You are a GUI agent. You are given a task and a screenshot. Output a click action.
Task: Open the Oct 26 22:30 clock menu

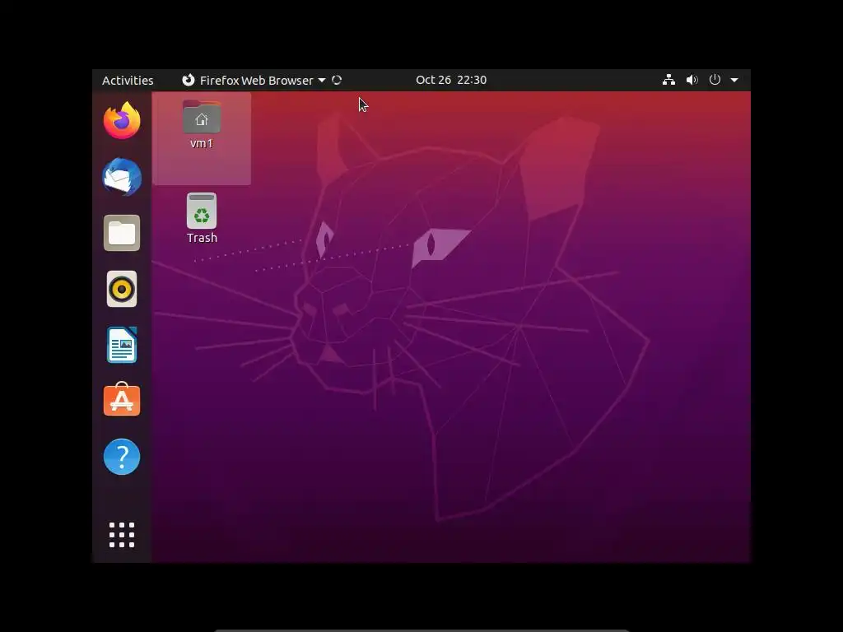[x=451, y=80]
